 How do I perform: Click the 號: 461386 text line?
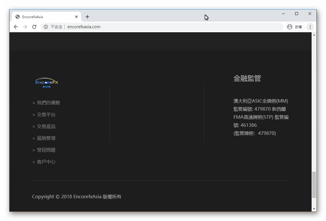pos(245,125)
